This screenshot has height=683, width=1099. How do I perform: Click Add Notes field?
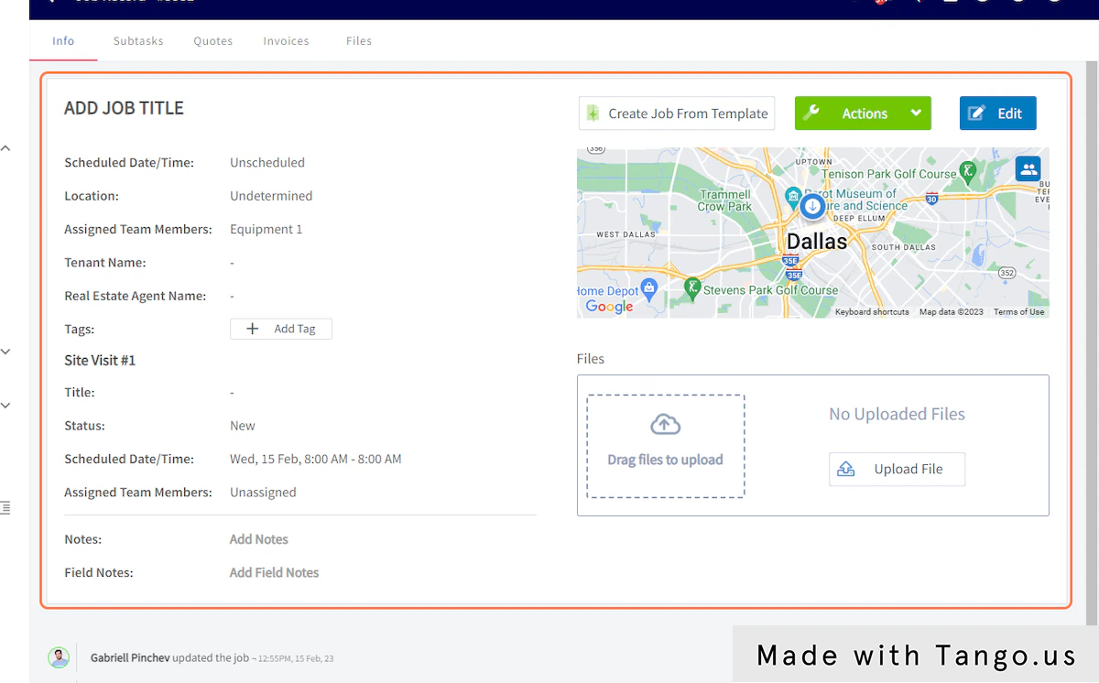point(259,539)
